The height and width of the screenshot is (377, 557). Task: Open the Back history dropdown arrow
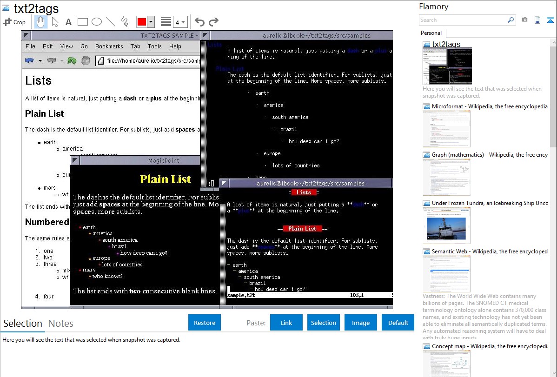pyautogui.click(x=40, y=61)
